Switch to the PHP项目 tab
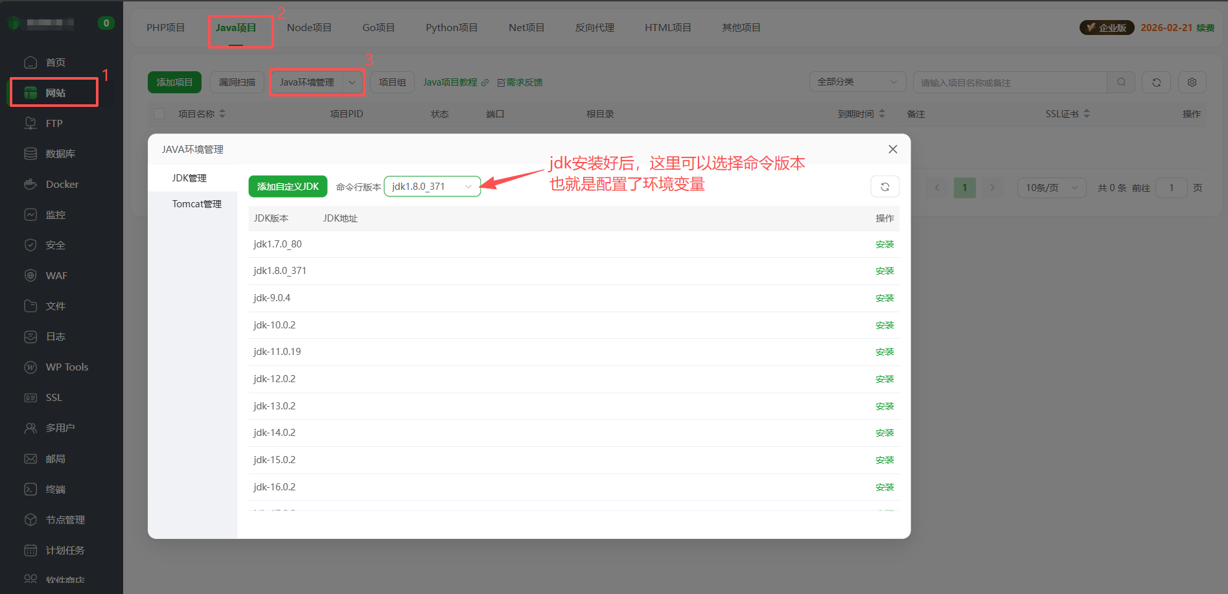Image resolution: width=1228 pixels, height=594 pixels. 165,27
